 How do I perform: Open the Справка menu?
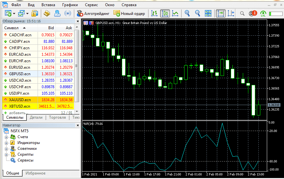click(x=129, y=5)
